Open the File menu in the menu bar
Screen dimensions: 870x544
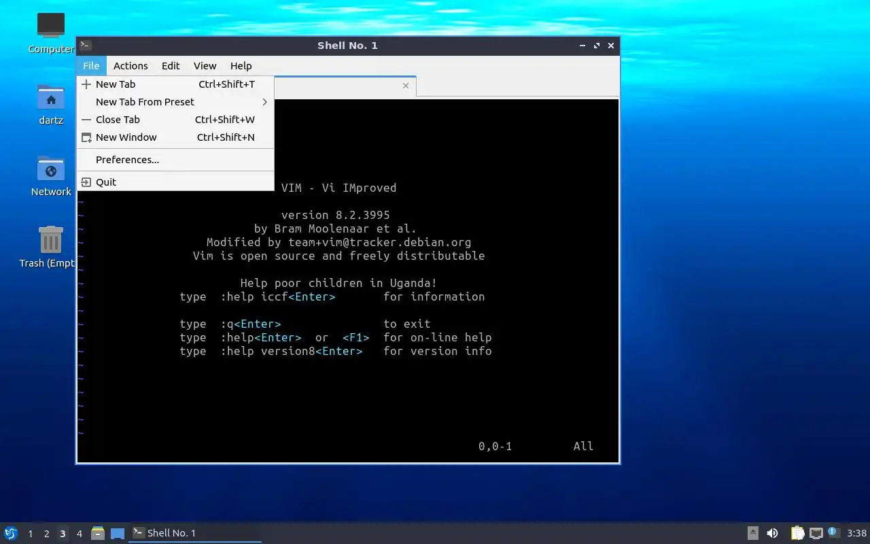[x=91, y=66]
